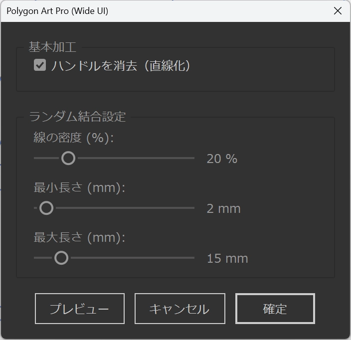Click the 線の密度 (%) label
This screenshot has width=351, height=340.
tap(74, 138)
